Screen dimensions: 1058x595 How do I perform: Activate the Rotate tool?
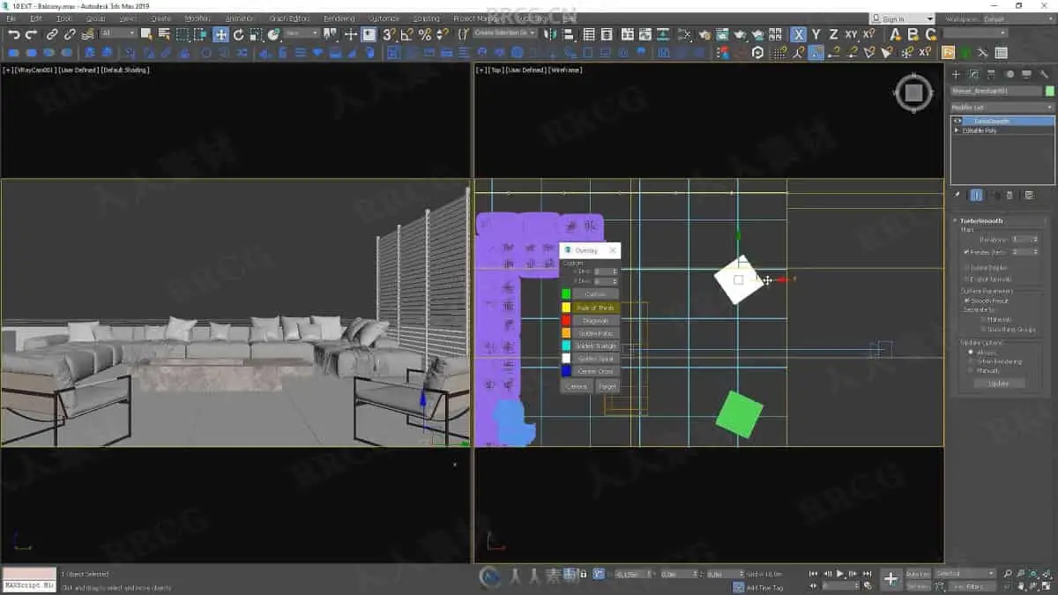(238, 34)
